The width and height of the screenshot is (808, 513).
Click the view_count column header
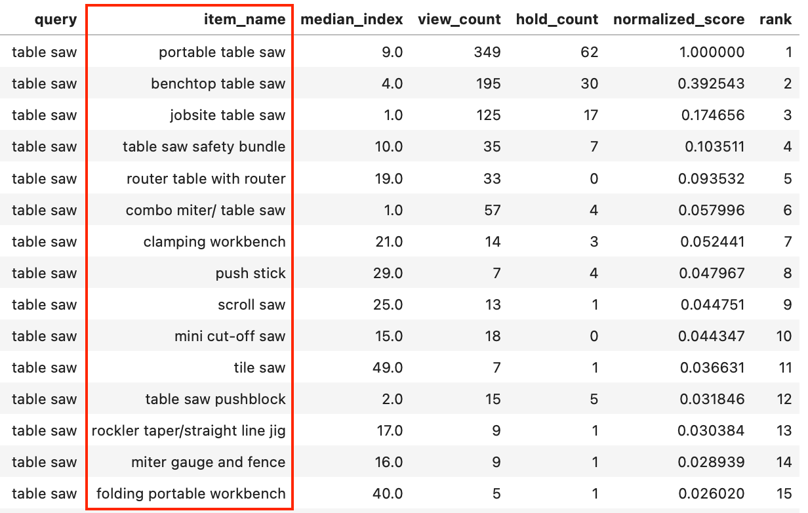(459, 20)
